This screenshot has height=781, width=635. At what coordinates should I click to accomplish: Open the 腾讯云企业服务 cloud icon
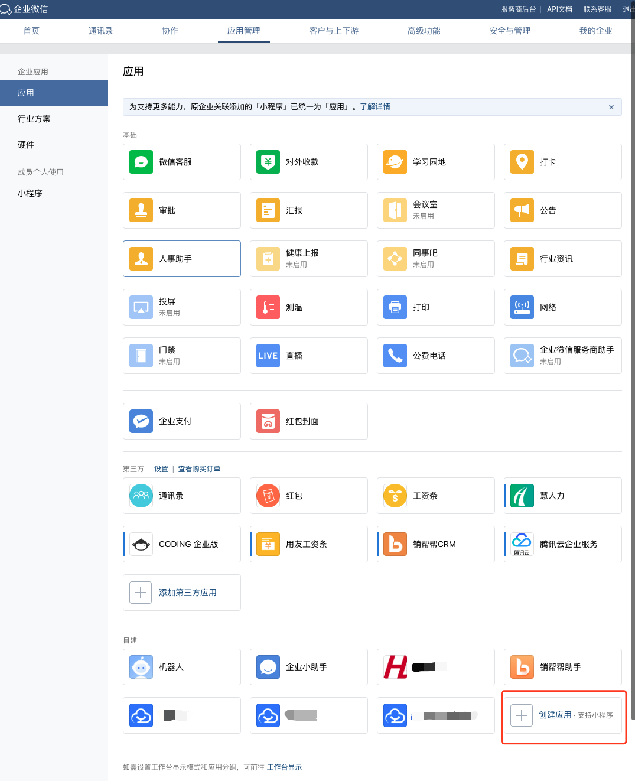[522, 544]
